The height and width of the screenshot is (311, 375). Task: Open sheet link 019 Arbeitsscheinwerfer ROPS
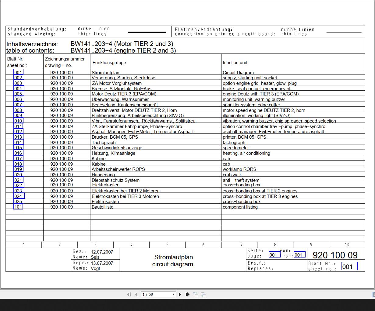tap(18, 169)
